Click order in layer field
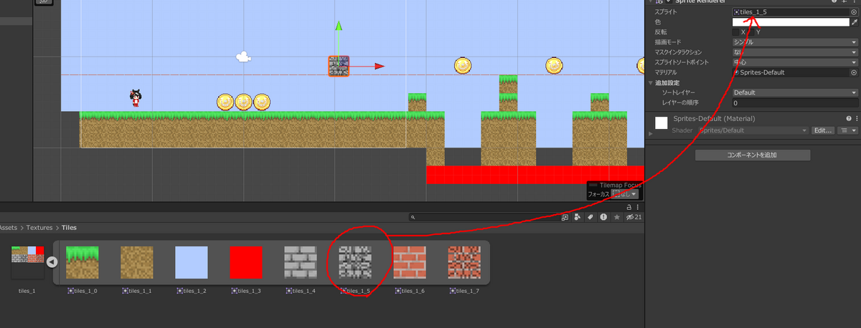Viewport: 861px width, 328px height. click(796, 103)
